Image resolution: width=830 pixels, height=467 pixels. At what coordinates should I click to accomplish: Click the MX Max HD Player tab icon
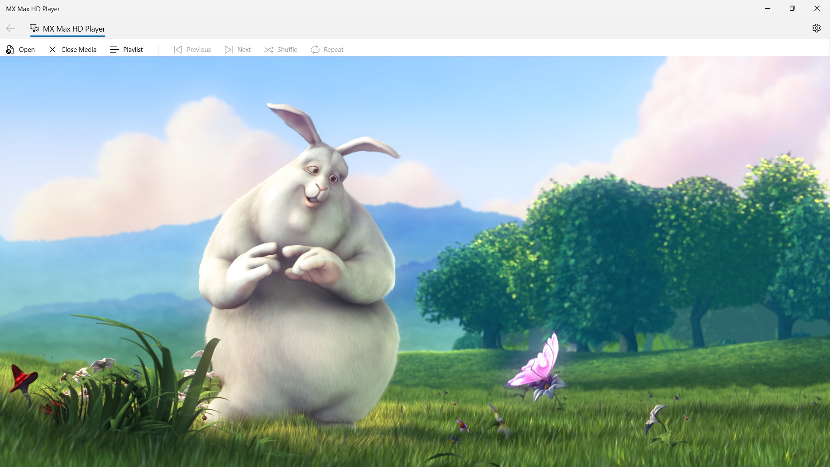(34, 28)
